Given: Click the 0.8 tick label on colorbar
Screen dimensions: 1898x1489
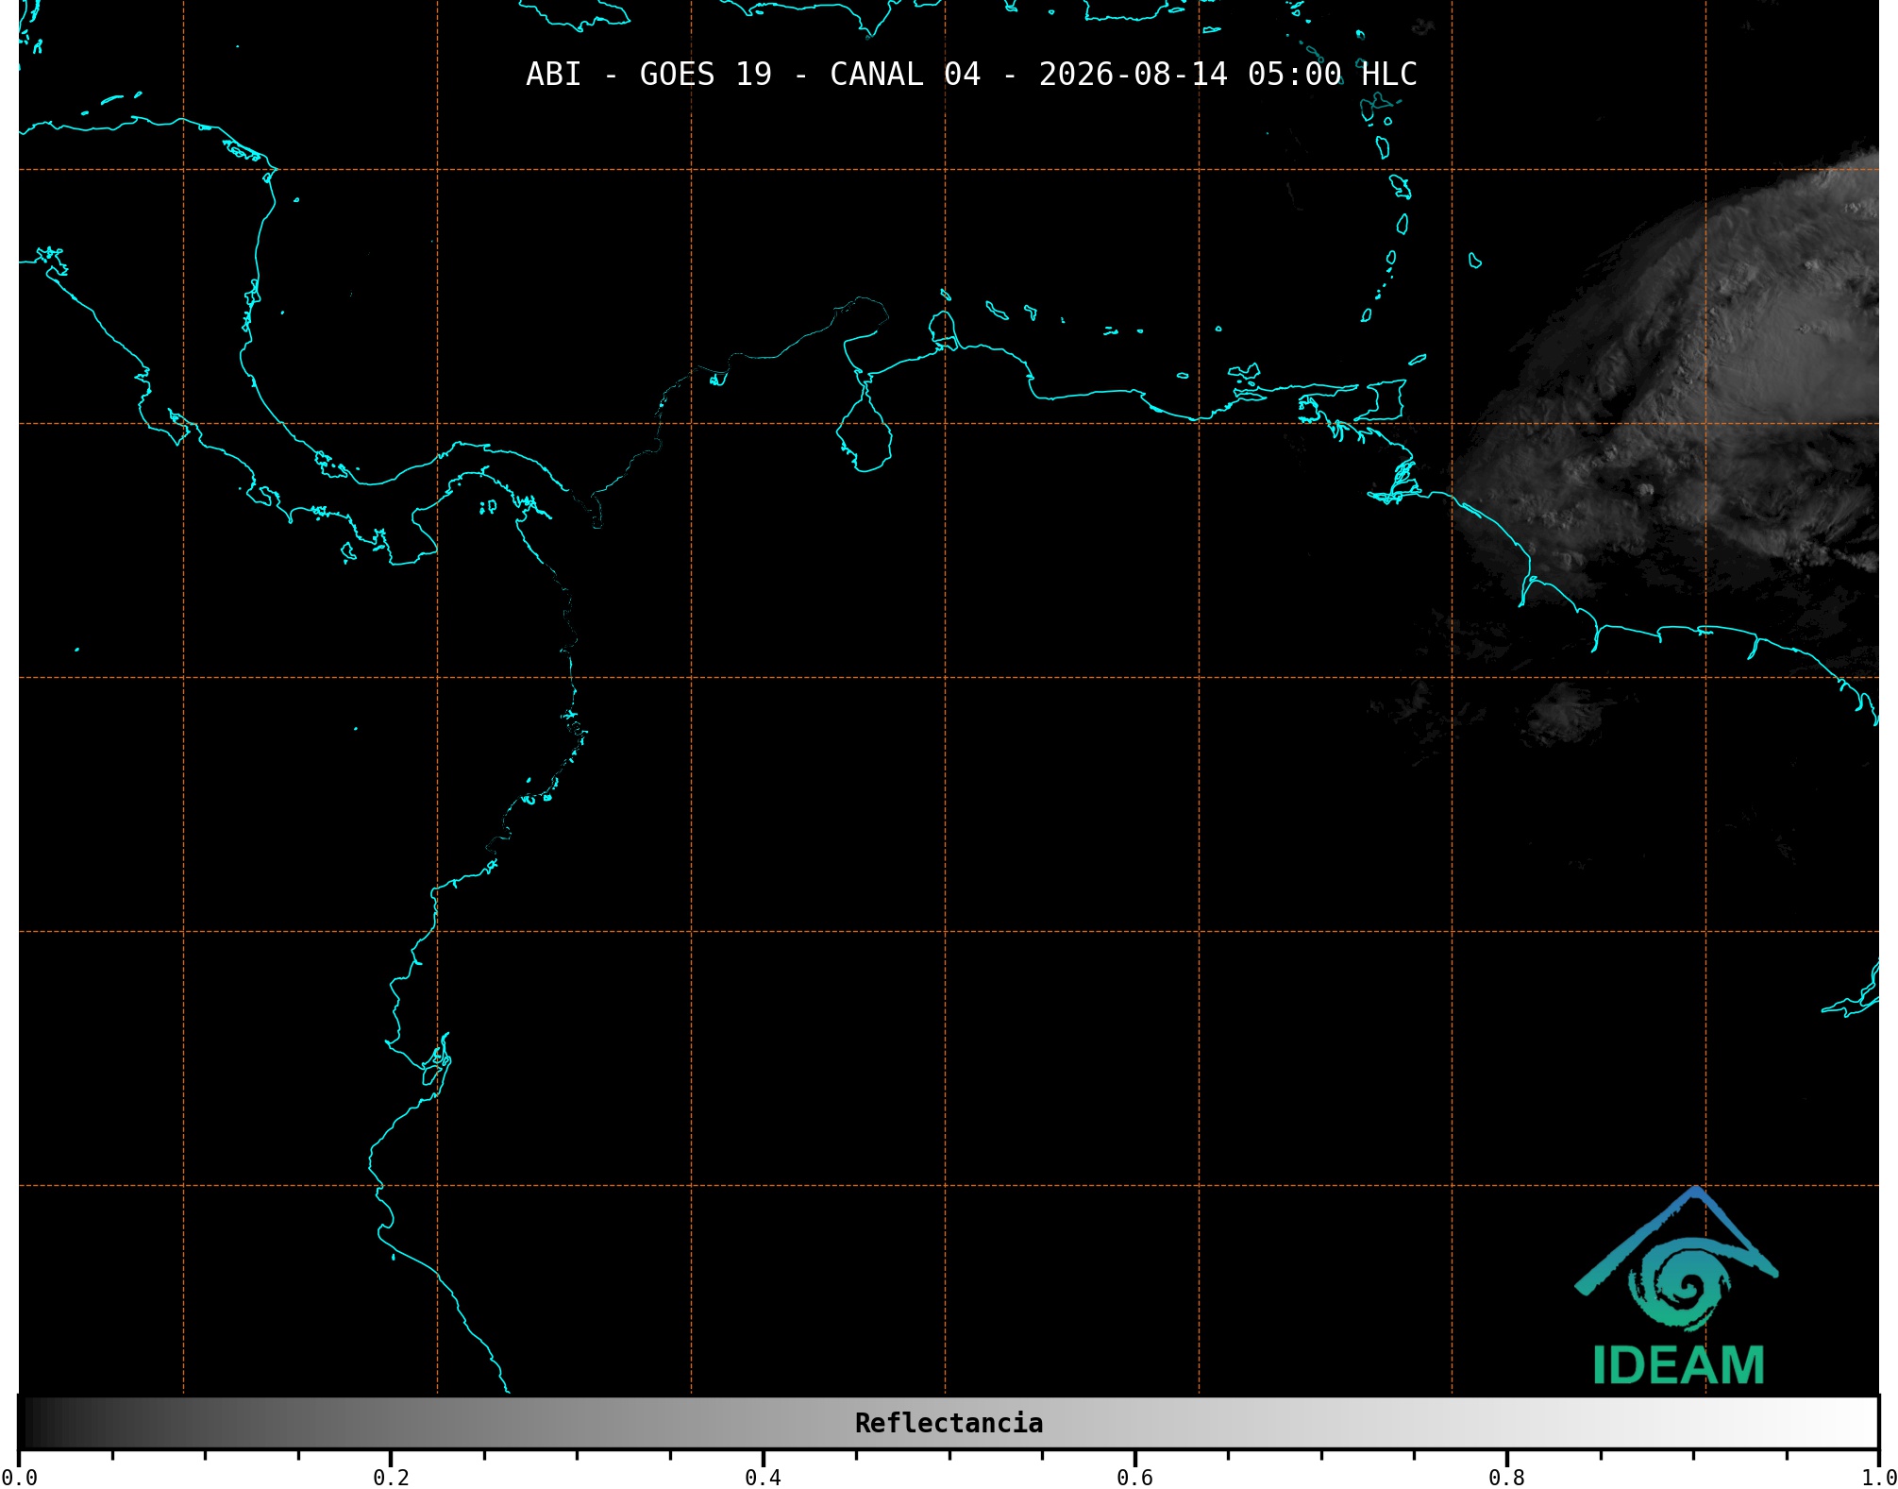Looking at the screenshot, I should tap(1506, 1478).
